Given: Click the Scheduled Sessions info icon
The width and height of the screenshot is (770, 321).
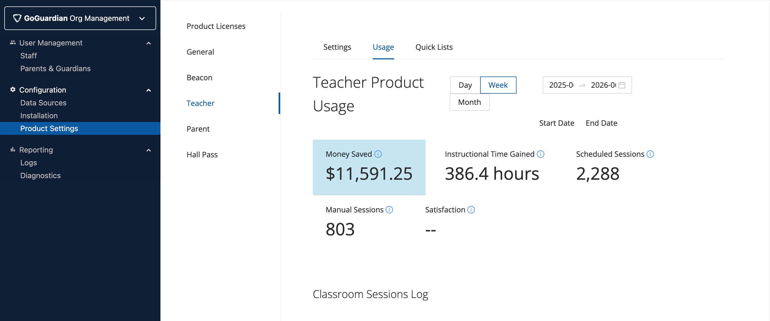Looking at the screenshot, I should point(650,154).
